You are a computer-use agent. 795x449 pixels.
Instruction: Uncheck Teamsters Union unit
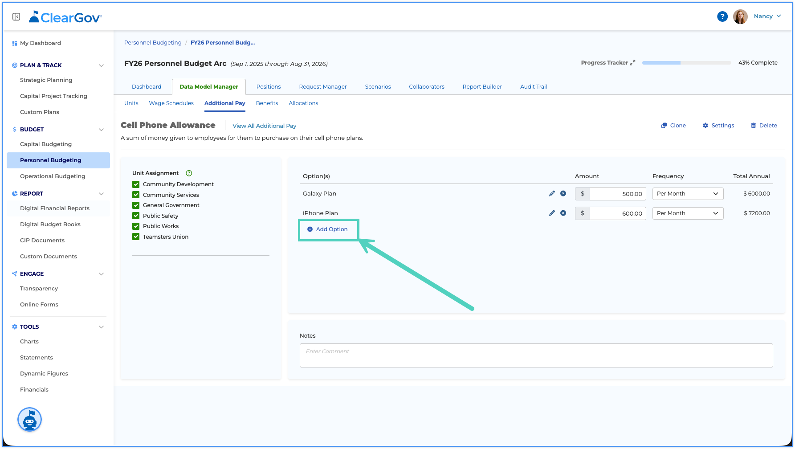point(136,237)
